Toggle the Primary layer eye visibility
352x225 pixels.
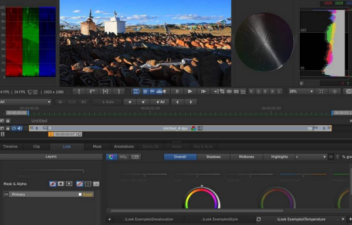(6, 195)
